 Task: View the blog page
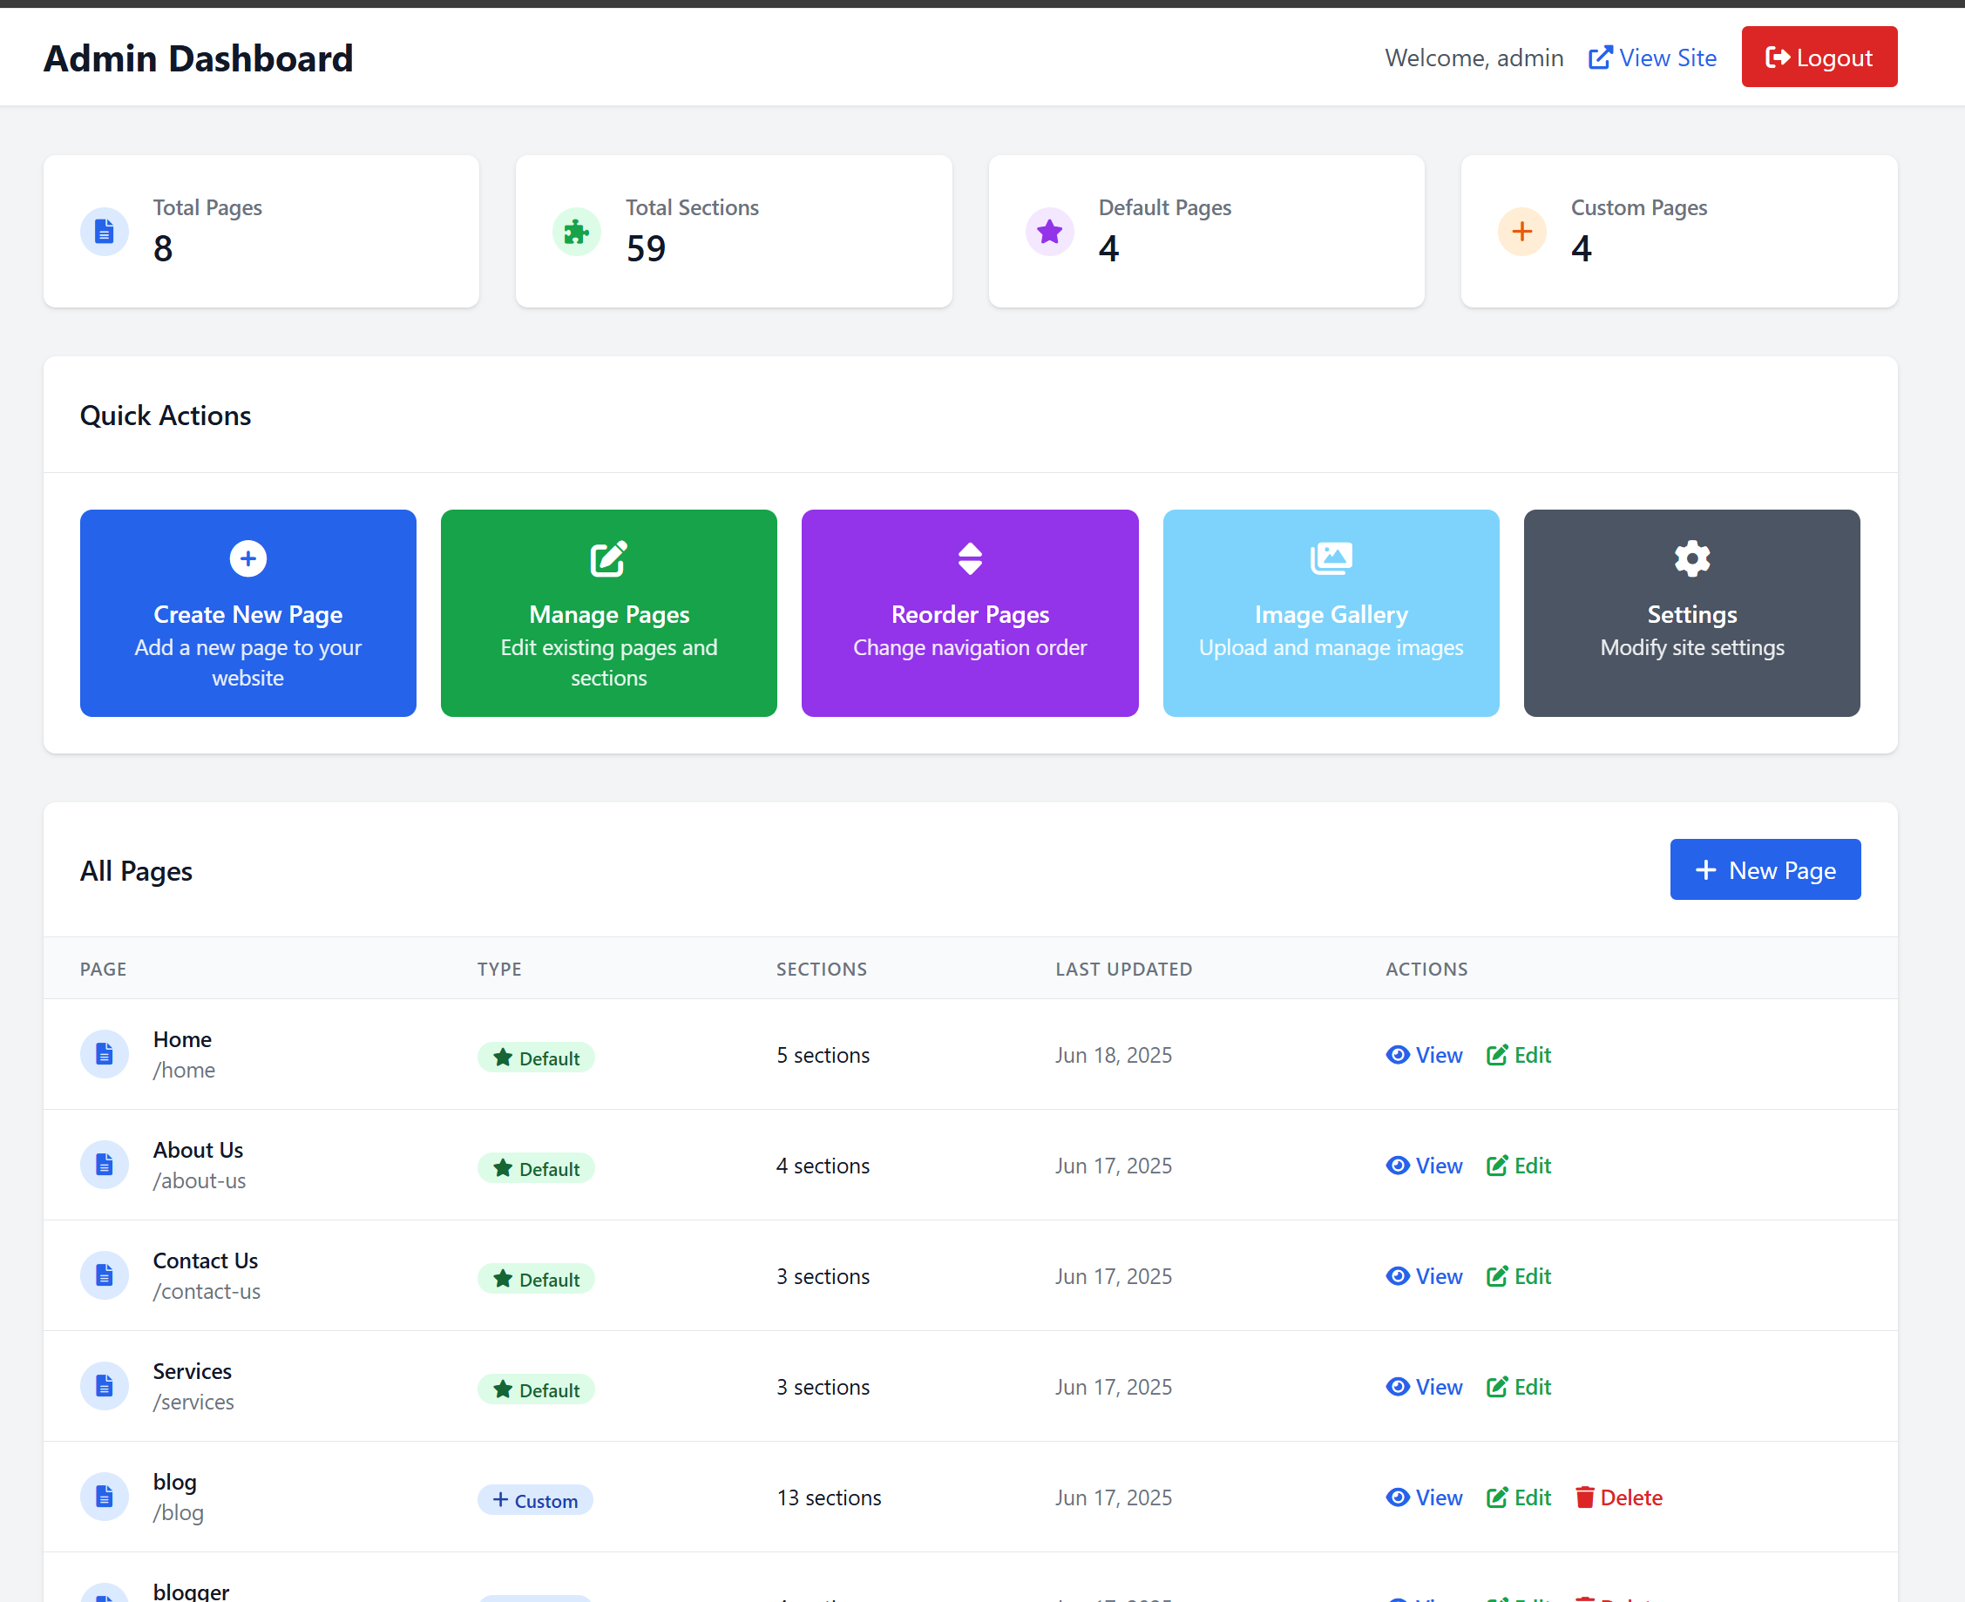(1424, 1497)
